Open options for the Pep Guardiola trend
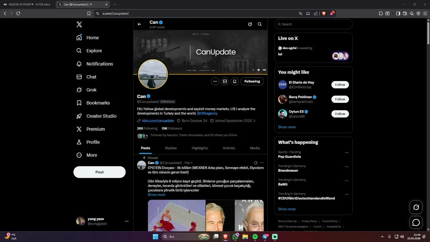 (x=347, y=153)
